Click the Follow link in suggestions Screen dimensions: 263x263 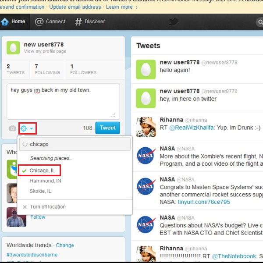coord(38,217)
